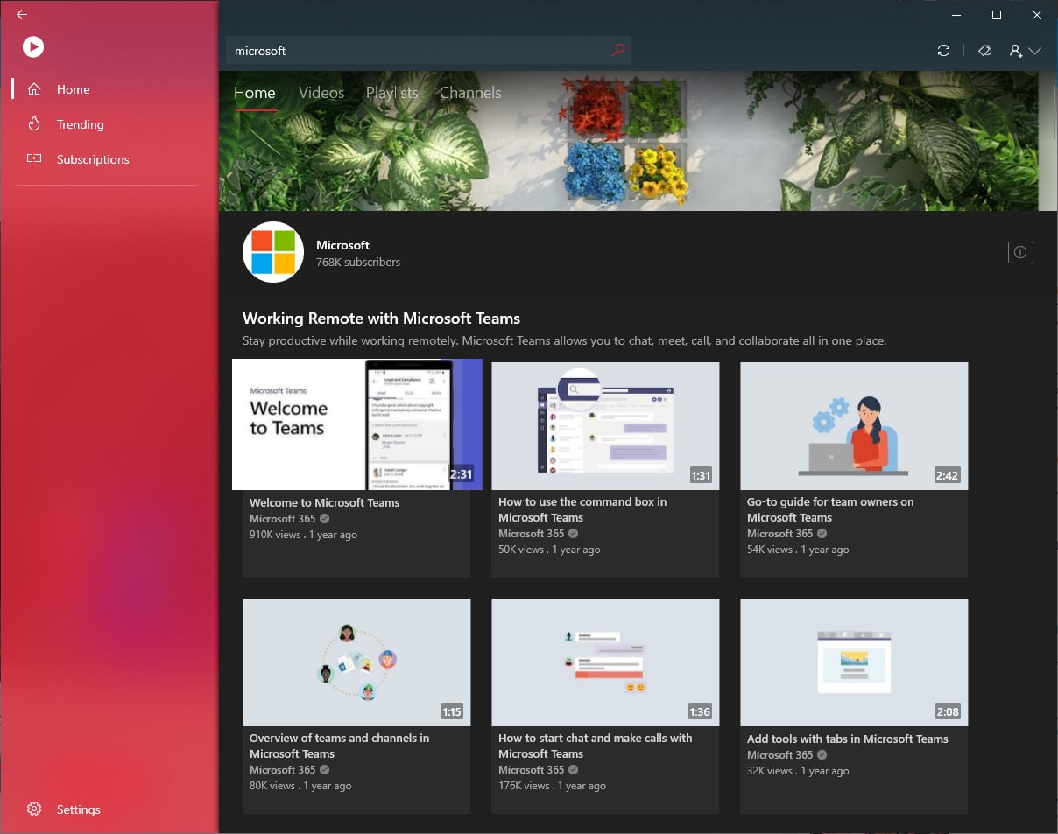The width and height of the screenshot is (1058, 834).
Task: Click the Subscriptions icon in sidebar
Action: (34, 159)
